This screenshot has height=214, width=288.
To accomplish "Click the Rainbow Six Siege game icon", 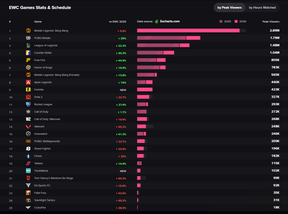I will click(x=28, y=178).
